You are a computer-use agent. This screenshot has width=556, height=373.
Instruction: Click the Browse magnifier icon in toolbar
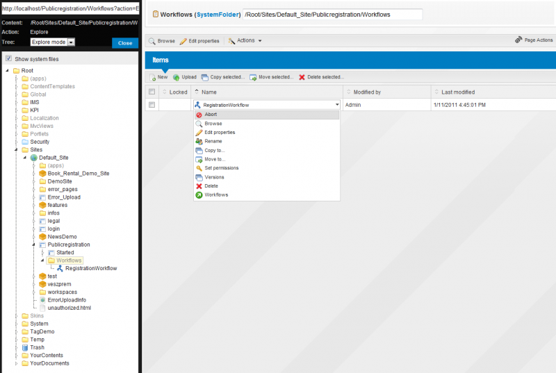tap(152, 41)
